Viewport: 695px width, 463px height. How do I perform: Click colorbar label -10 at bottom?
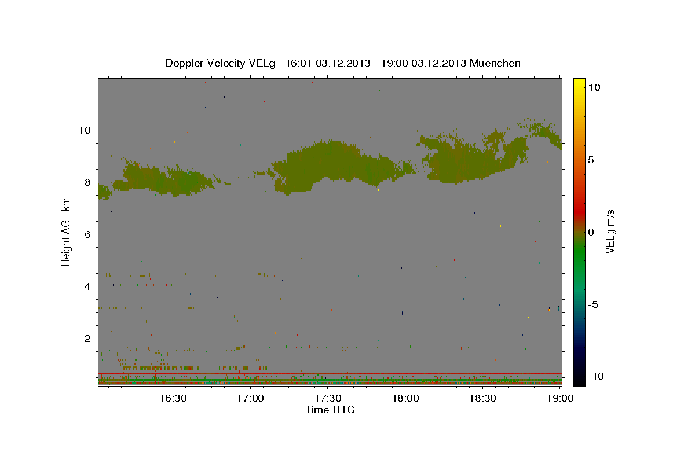(595, 376)
